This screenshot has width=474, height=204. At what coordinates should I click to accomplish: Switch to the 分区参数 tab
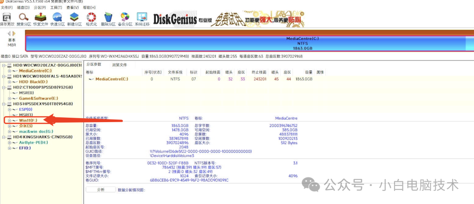tap(94, 64)
